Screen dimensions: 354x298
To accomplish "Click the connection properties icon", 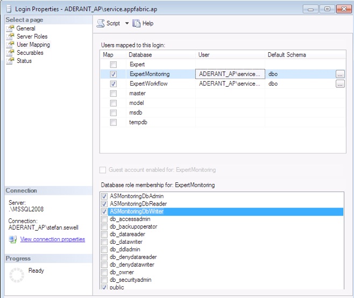I will [13, 239].
